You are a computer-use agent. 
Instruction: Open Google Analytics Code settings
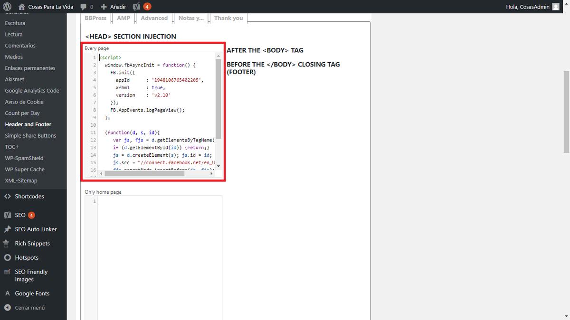click(x=32, y=91)
